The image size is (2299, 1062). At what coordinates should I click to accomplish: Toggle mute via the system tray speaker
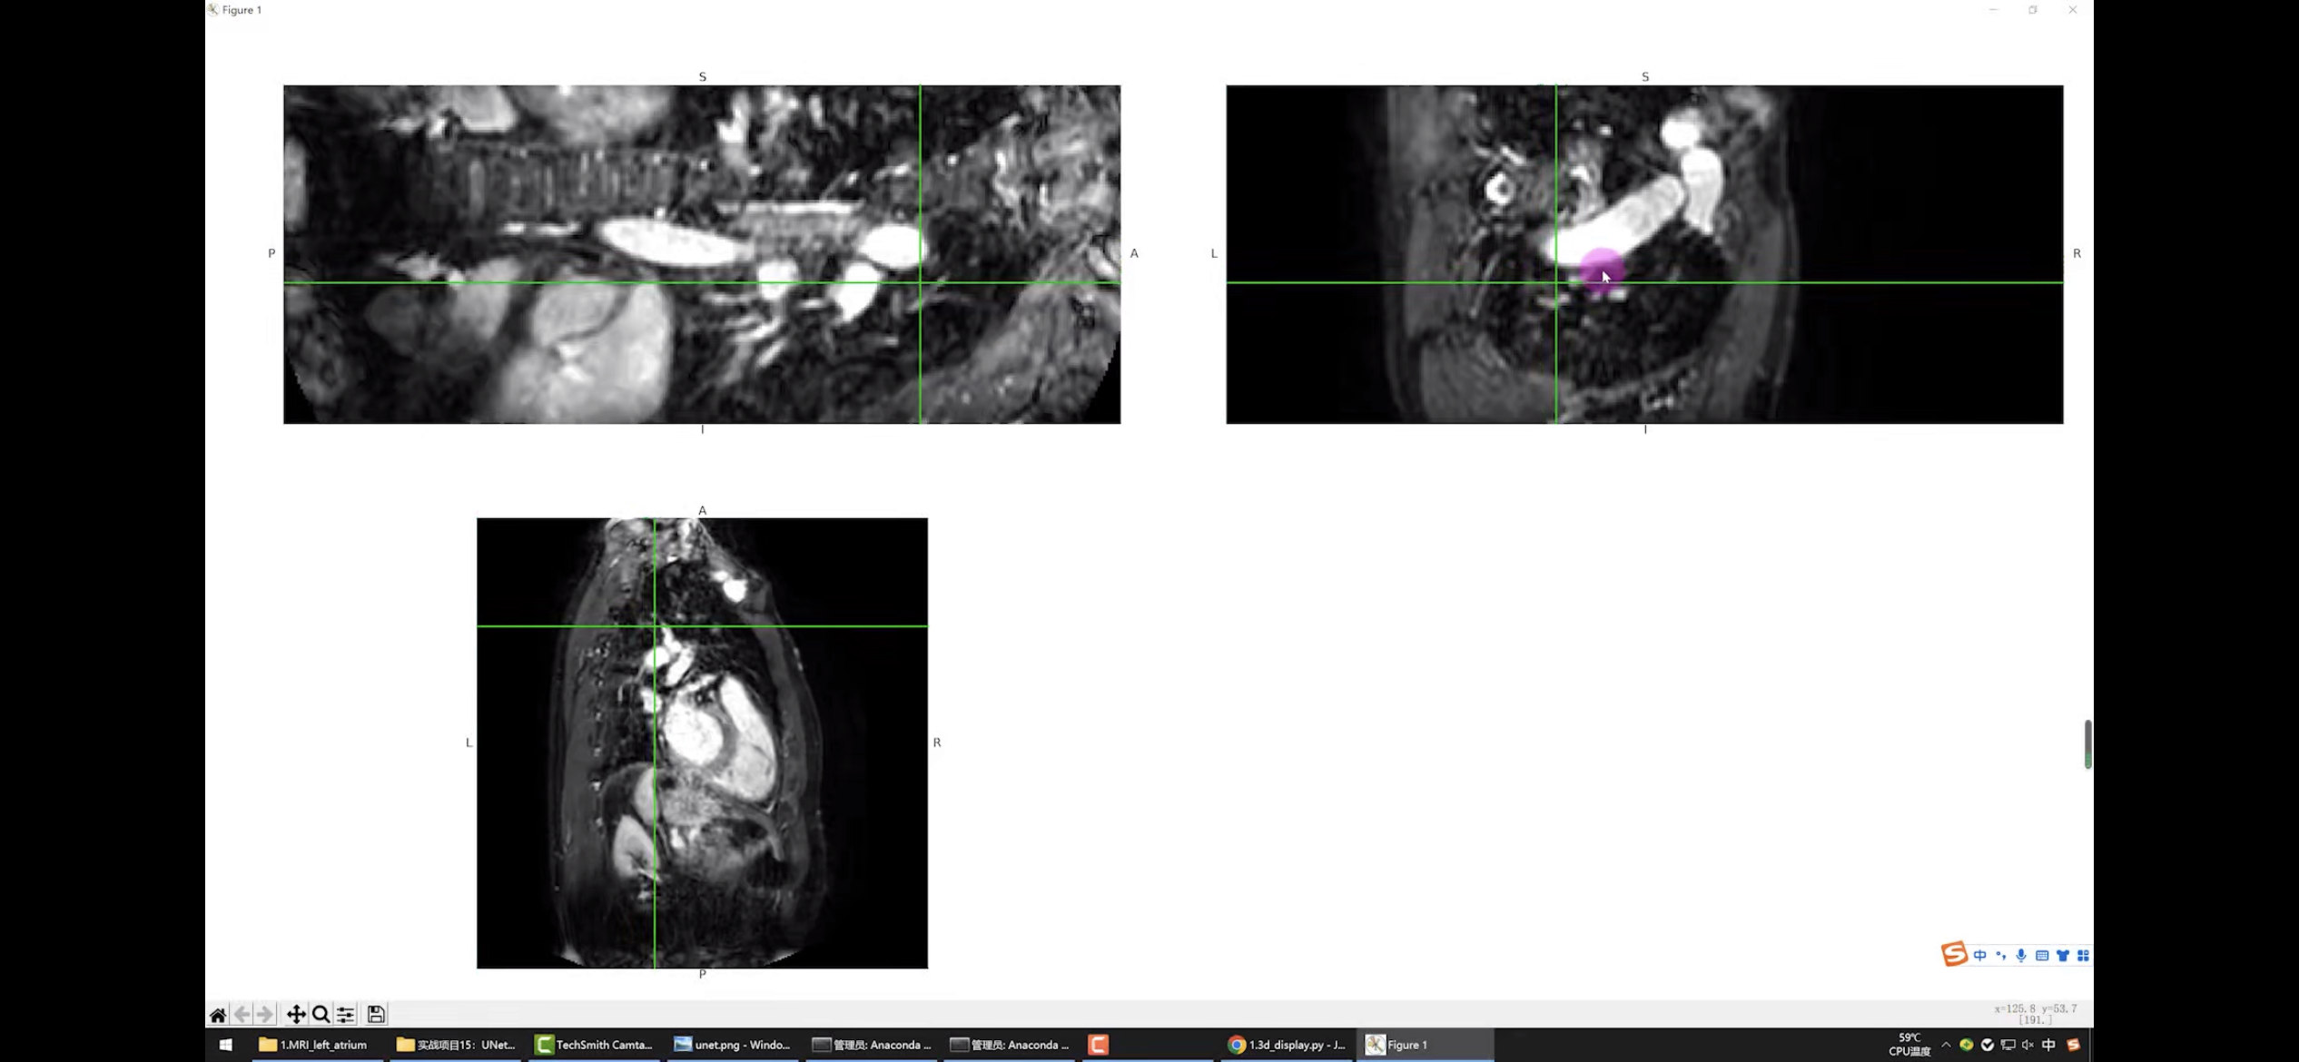(2028, 1045)
